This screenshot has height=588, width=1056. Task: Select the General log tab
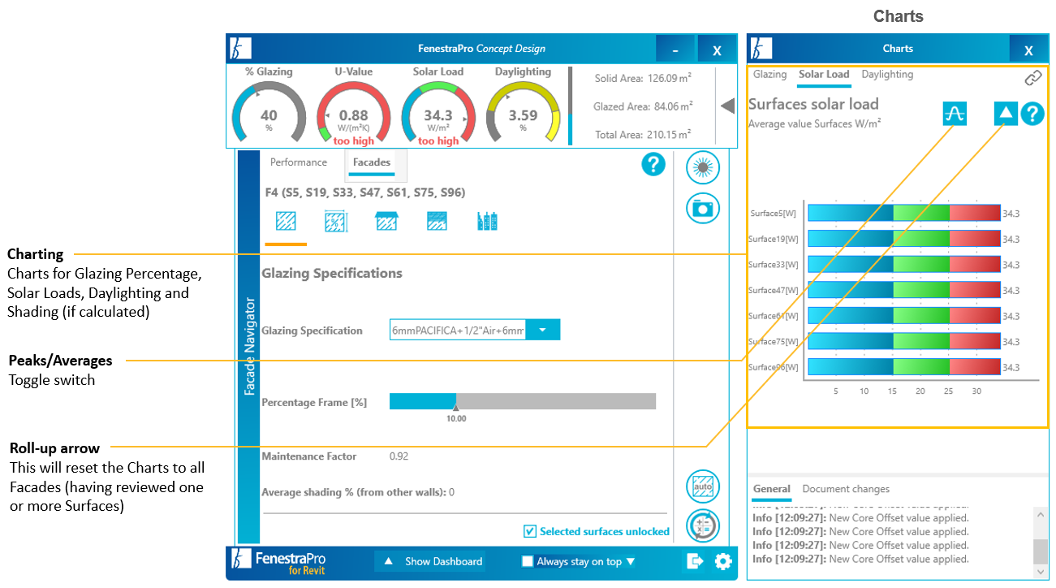772,489
